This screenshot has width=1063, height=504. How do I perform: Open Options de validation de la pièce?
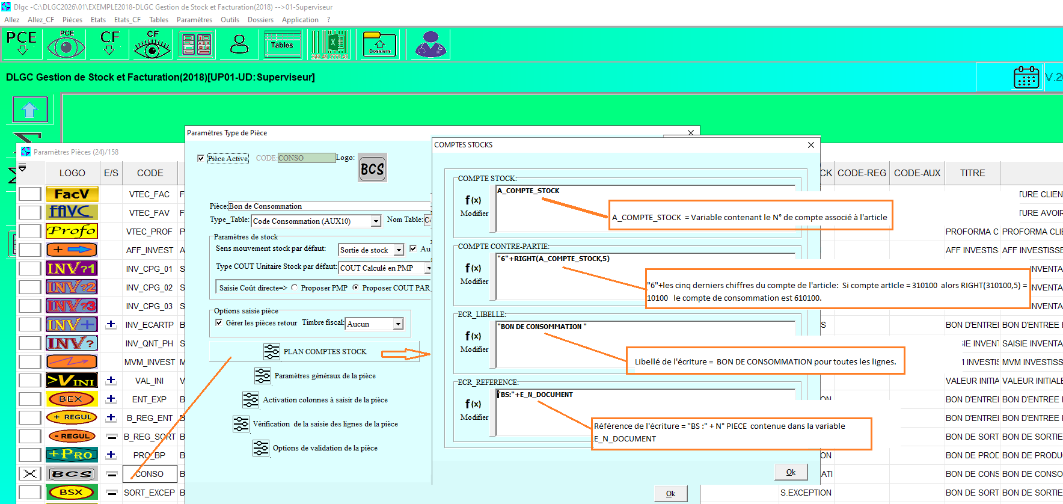pyautogui.click(x=261, y=448)
